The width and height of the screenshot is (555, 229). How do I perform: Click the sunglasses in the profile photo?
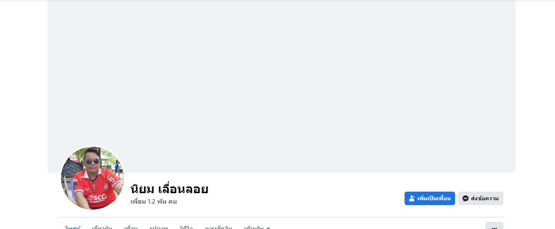[92, 161]
